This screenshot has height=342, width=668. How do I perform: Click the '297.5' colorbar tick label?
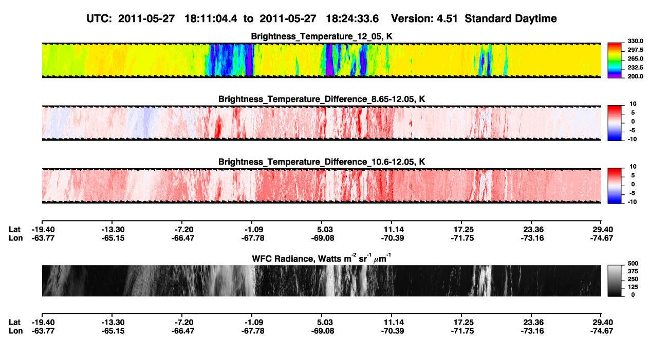636,50
